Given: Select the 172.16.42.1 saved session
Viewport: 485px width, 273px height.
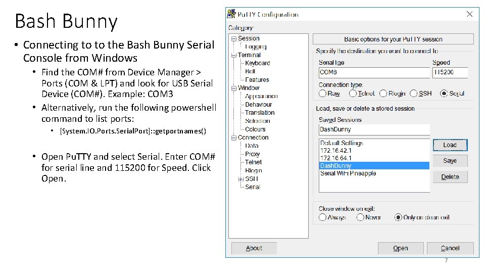Looking at the screenshot, I should (374, 151).
